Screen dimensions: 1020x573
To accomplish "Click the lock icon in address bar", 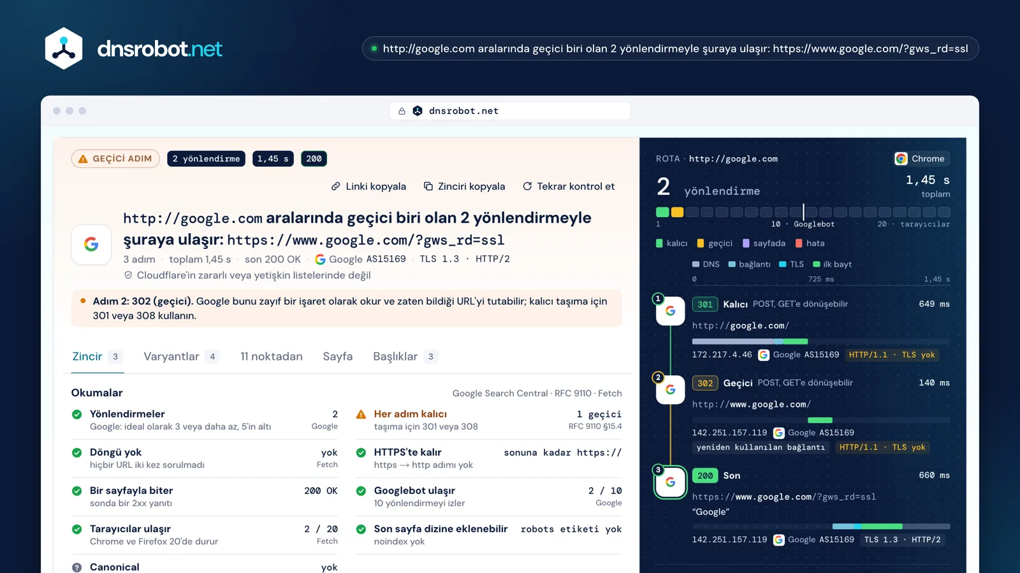I will coord(402,111).
